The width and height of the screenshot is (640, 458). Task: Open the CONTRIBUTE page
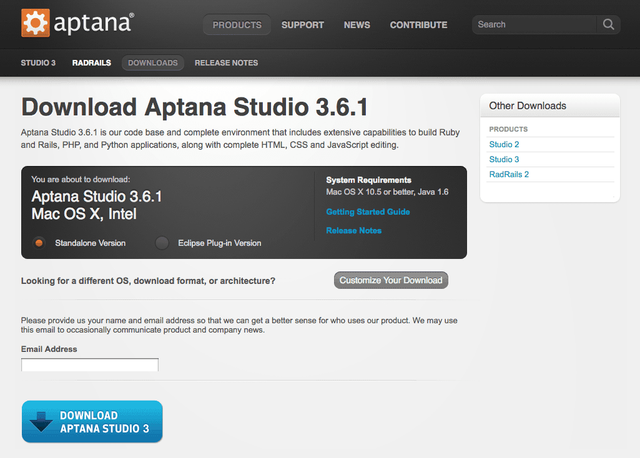point(418,25)
